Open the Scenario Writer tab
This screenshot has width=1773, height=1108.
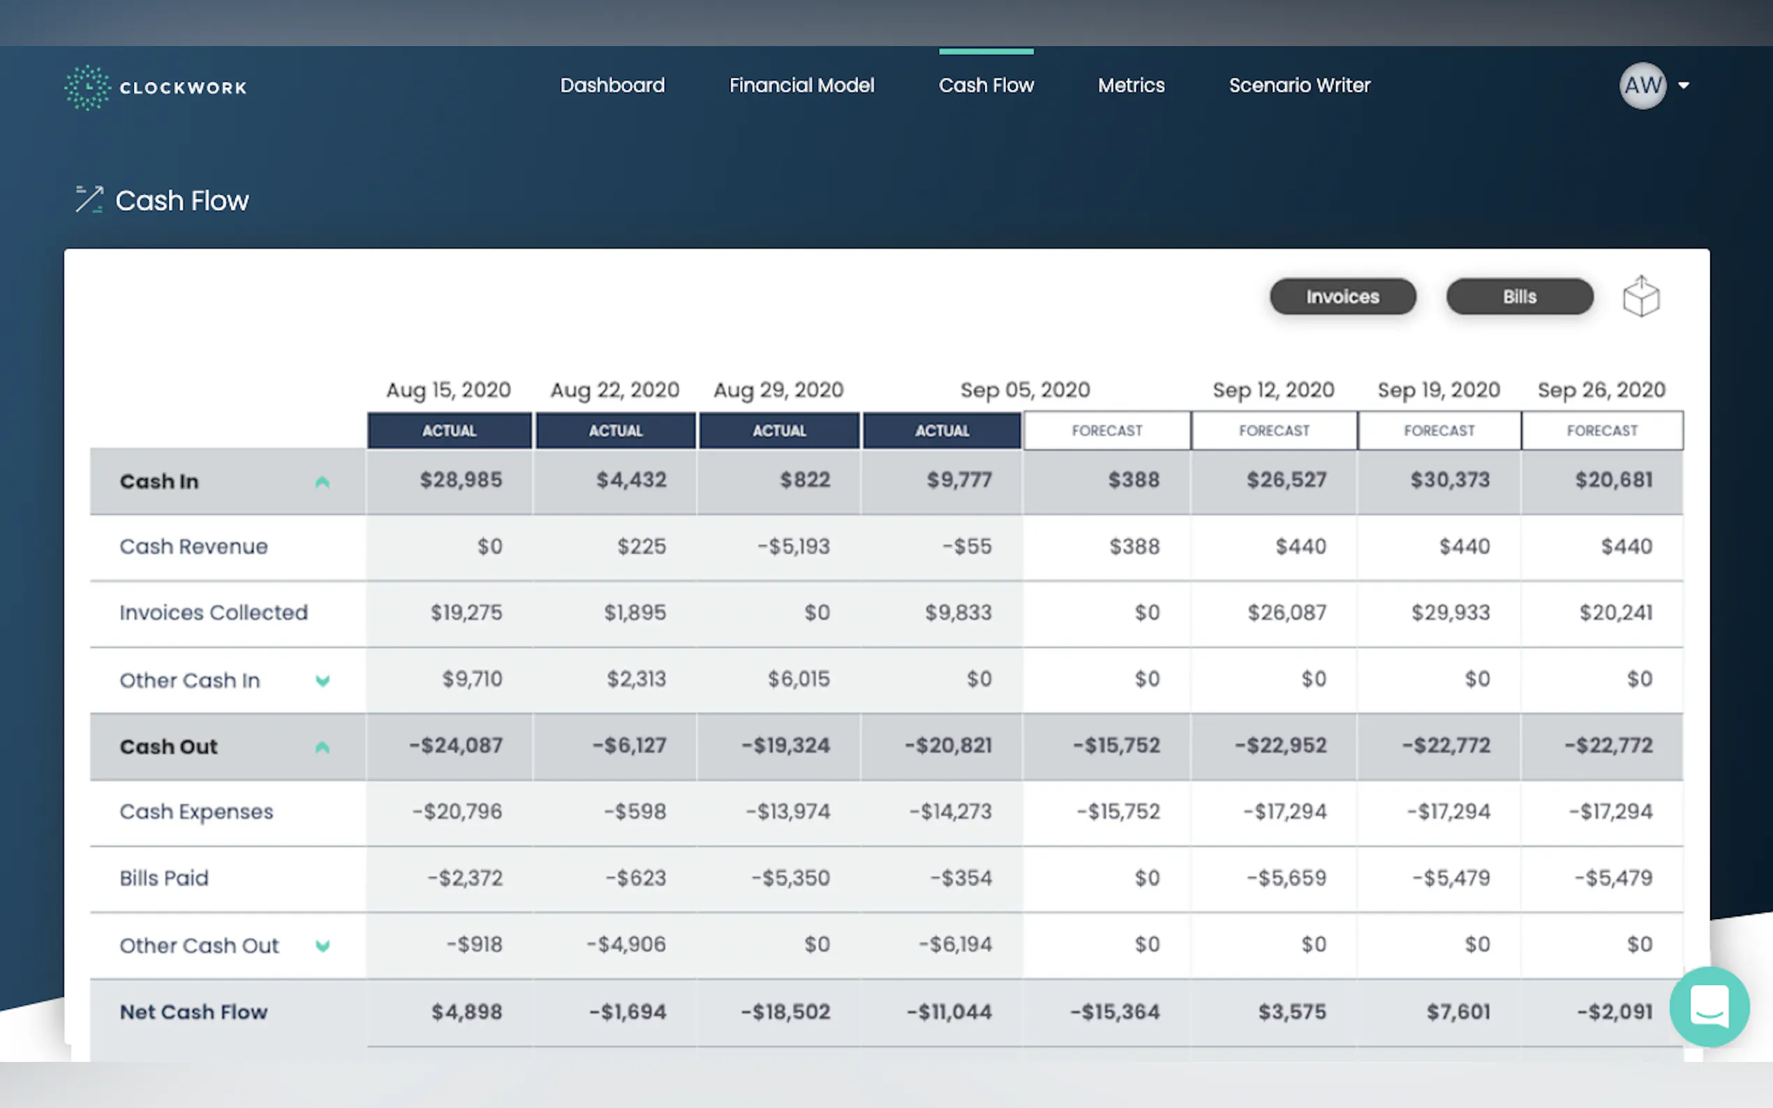[1299, 86]
